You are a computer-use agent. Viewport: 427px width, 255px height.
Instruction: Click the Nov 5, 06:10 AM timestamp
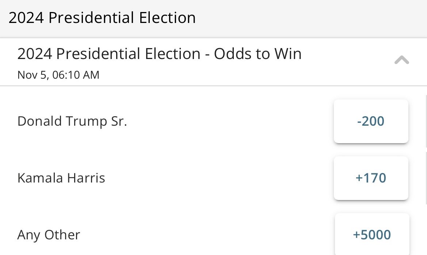pyautogui.click(x=58, y=75)
